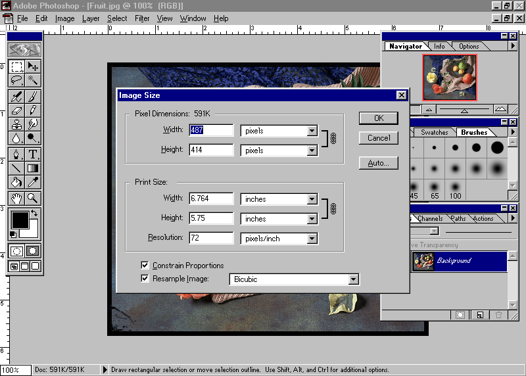Viewport: 526px width, 376px height.
Task: Select the Airbrush tool
Action: pos(16,97)
